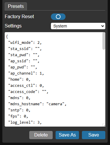Viewport: 110px width, 145px height.
Task: Click the chevron arrow on Settings dropdown
Action: [x=103, y=26]
